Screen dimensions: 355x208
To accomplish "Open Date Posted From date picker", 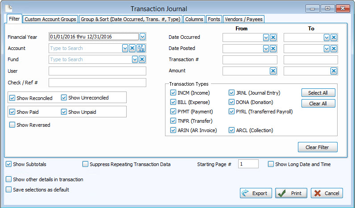I will (x=266, y=49).
